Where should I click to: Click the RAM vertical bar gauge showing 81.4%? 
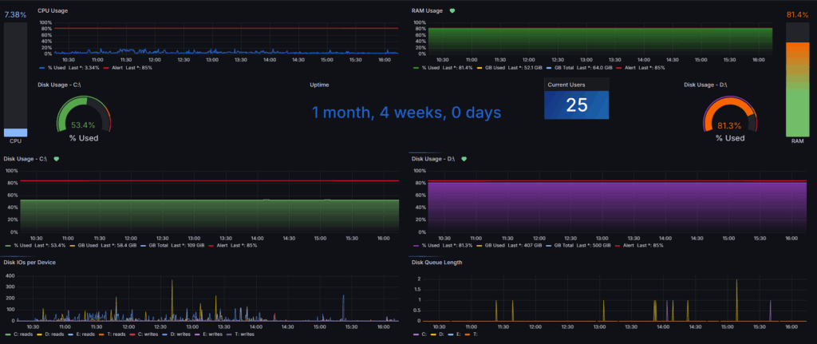(797, 80)
